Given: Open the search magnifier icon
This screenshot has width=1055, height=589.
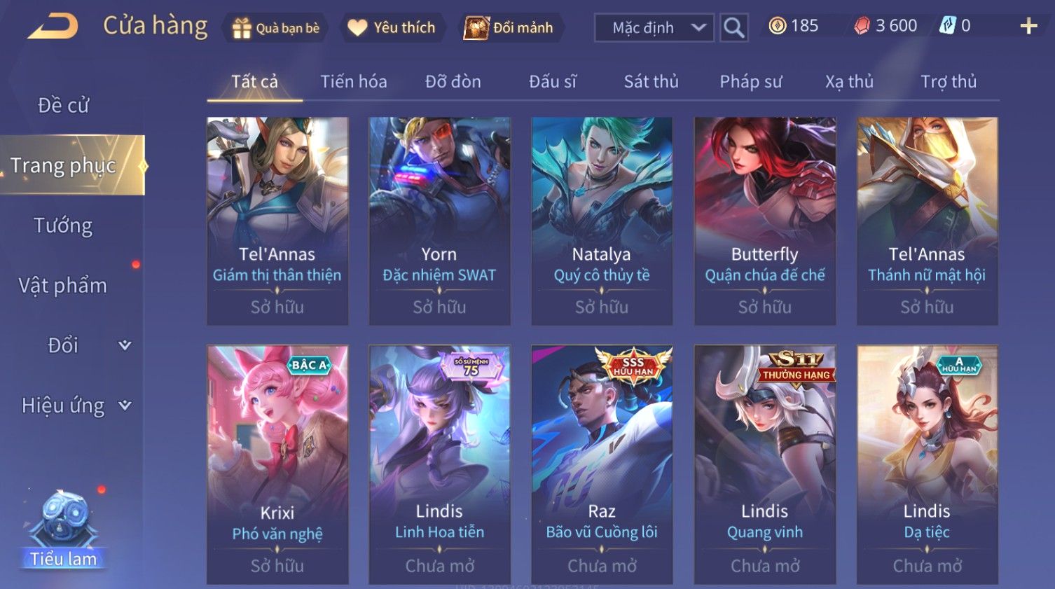Looking at the screenshot, I should click(x=733, y=27).
